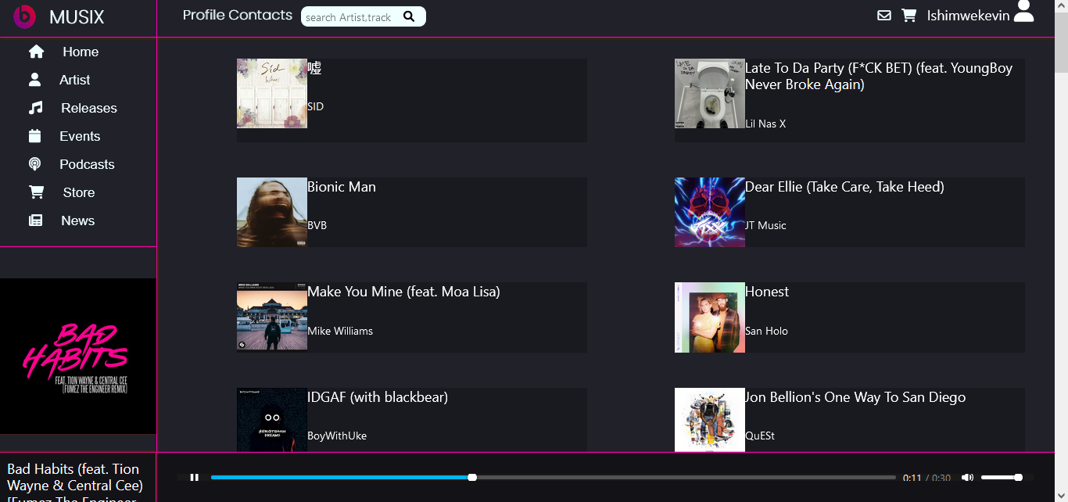Adjust the volume slider
This screenshot has width=1068, height=502.
coord(1002,477)
